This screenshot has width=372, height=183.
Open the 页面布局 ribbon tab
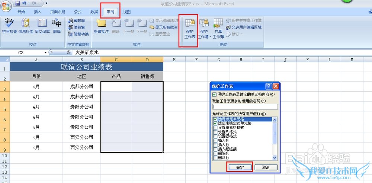point(58,12)
